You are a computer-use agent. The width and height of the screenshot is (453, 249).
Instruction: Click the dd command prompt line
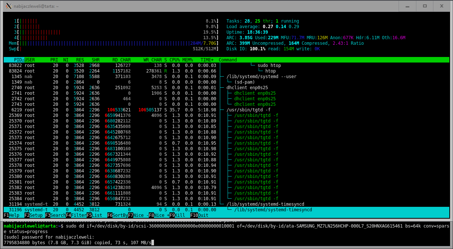click(x=222, y=226)
